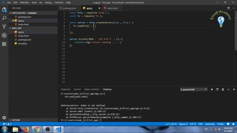Open editor More Actions ellipsis

234,8
